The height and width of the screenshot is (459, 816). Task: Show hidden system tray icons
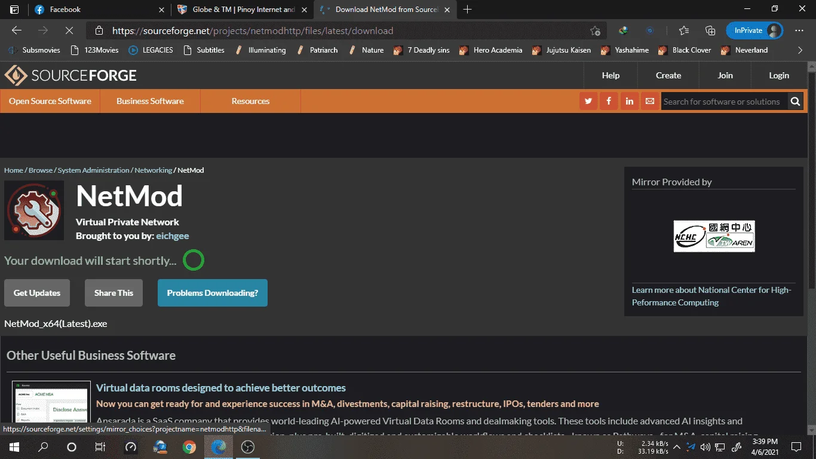(677, 446)
